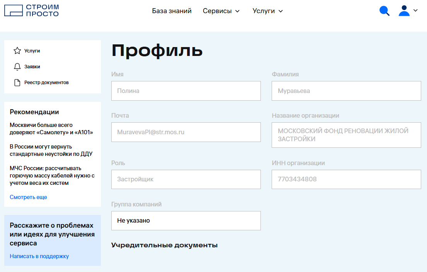427x272 pixels.
Task: Expand the Услуги dropdown in the header
Action: click(x=267, y=11)
